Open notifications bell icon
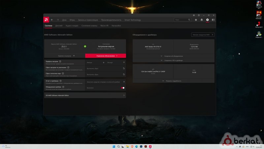This screenshot has width=264, height=149. coord(202,20)
